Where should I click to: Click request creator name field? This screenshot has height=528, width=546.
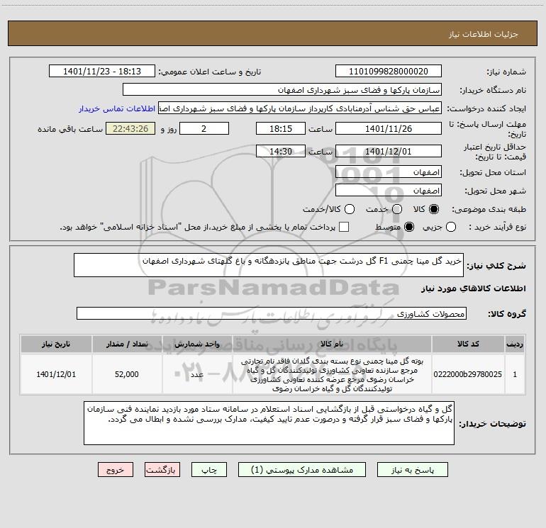[x=300, y=108]
